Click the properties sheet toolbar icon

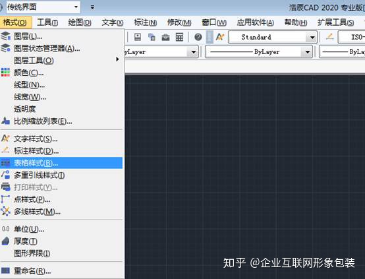(x=138, y=37)
